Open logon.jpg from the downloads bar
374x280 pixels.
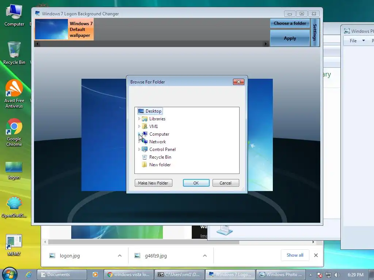tap(70, 256)
